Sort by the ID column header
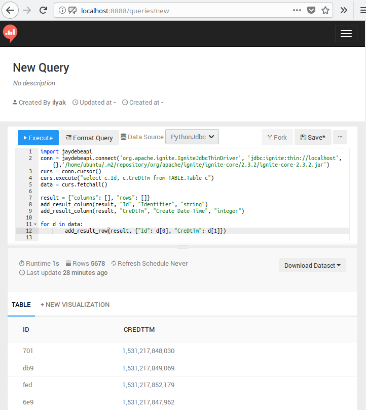 pyautogui.click(x=26, y=329)
